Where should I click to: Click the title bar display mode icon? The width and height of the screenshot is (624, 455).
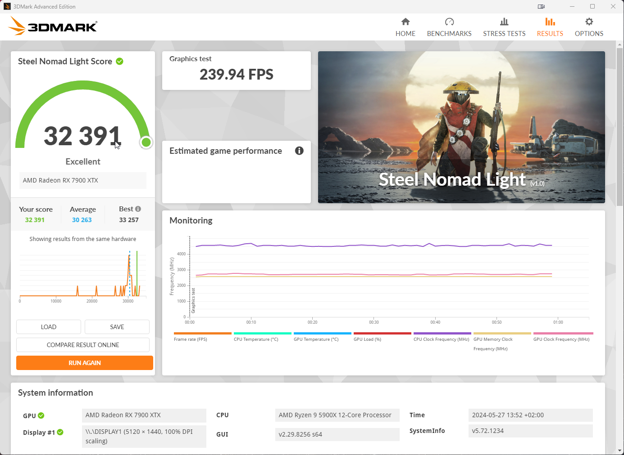pyautogui.click(x=541, y=6)
